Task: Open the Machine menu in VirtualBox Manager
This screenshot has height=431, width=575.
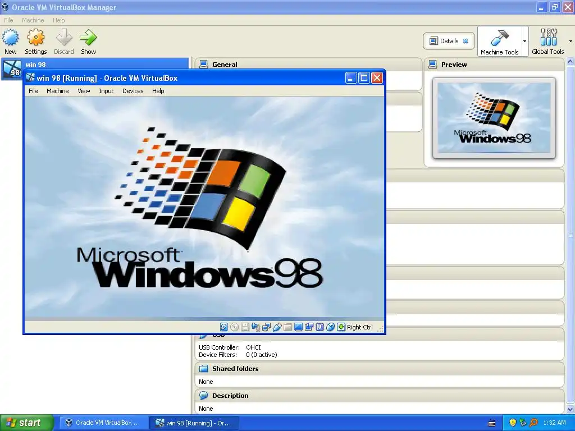Action: click(33, 20)
